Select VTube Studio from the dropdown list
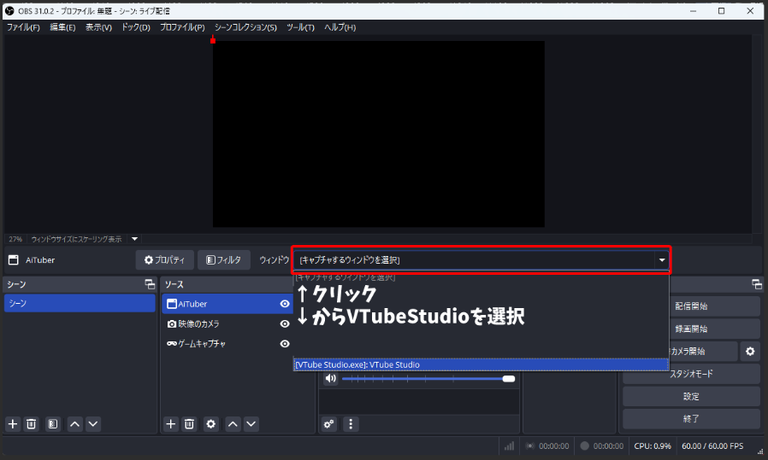This screenshot has height=460, width=768. (479, 364)
